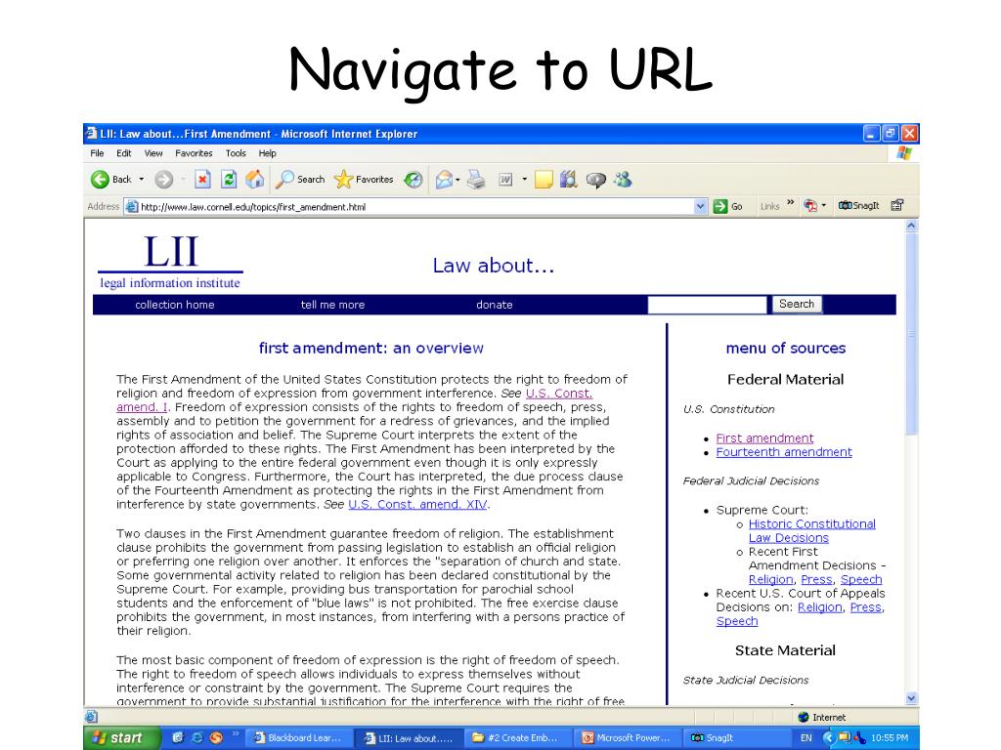Image resolution: width=1001 pixels, height=750 pixels.
Task: Expand the Links toolbar chevron
Action: click(x=790, y=203)
